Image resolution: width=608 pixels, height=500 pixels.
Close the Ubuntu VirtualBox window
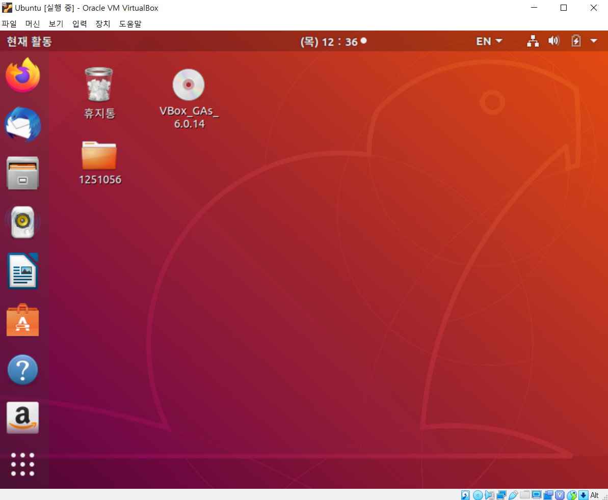click(x=593, y=8)
